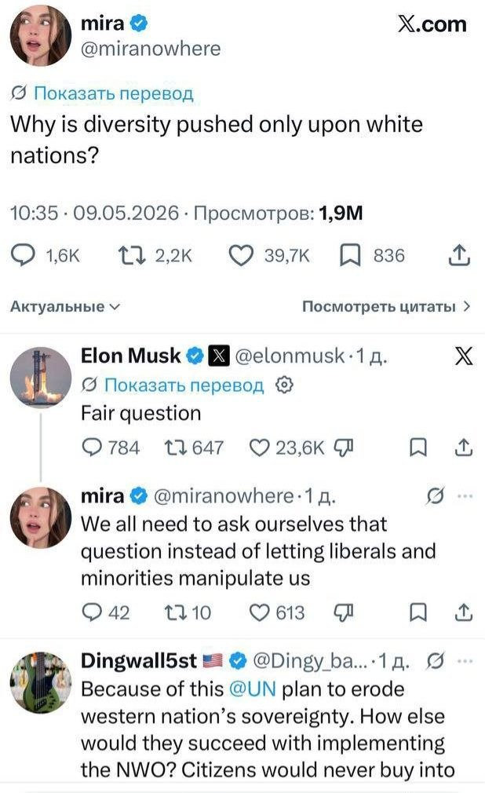
Task: Open translation settings gear in Elon's reply
Action: pos(284,385)
